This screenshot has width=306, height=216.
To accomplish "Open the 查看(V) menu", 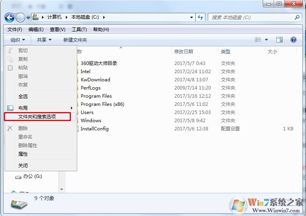I will coord(58,30).
